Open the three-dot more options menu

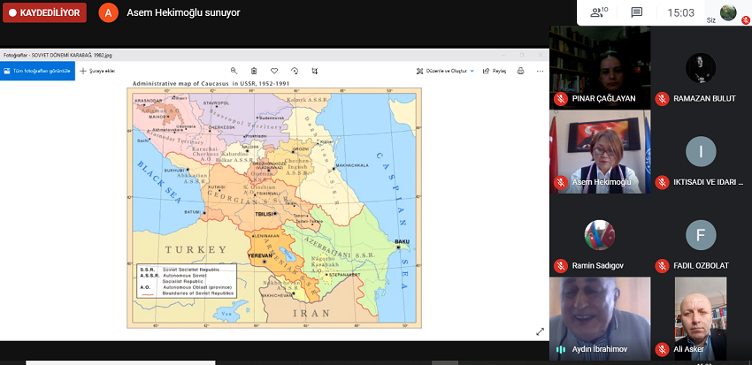tap(540, 71)
